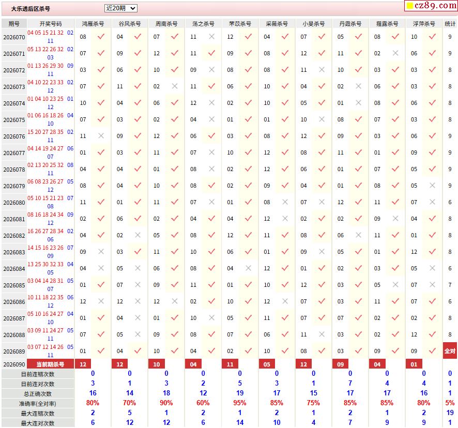Click the gray X in 小旻杀号 for 2026072
458x428 pixels.
point(322,70)
